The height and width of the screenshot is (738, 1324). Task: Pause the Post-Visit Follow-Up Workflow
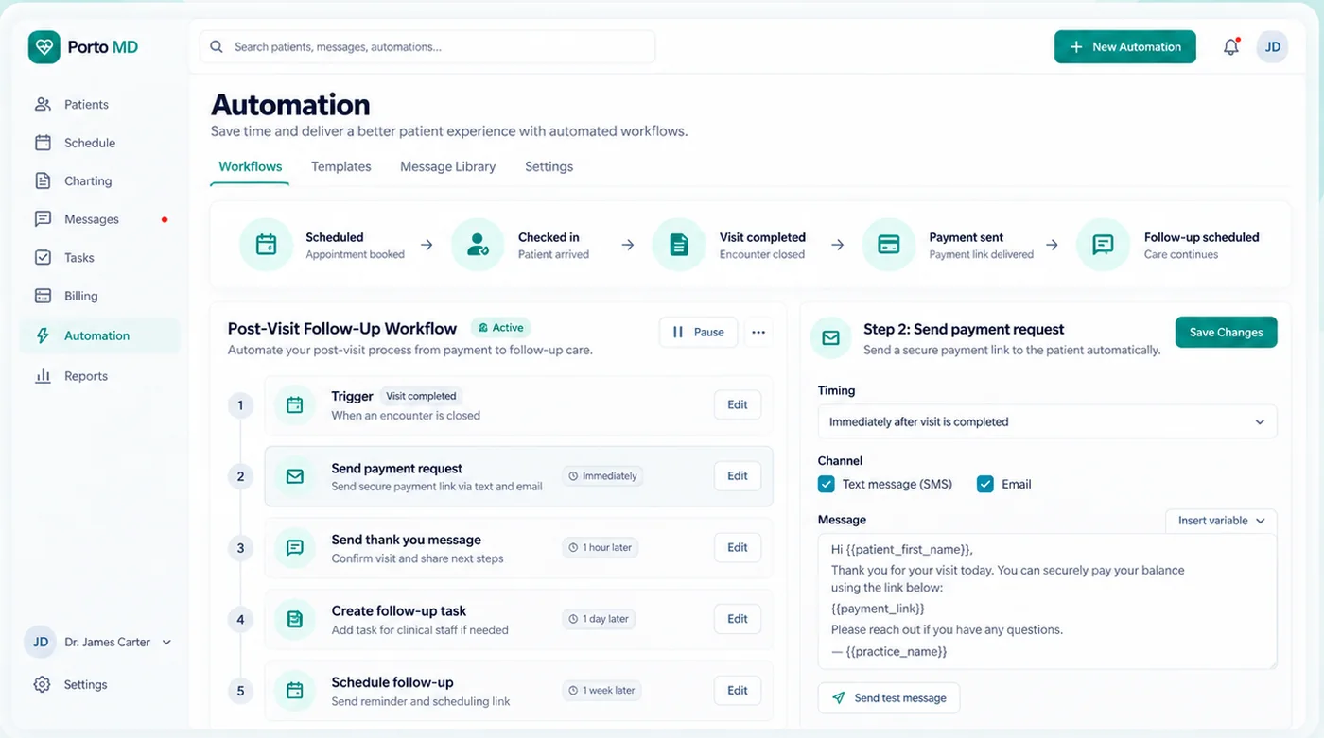pos(698,332)
